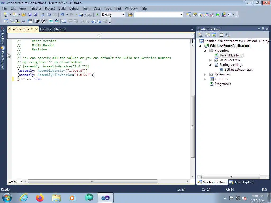The image size is (271, 203).
Task: Open the Debug menu
Action: click(x=74, y=8)
